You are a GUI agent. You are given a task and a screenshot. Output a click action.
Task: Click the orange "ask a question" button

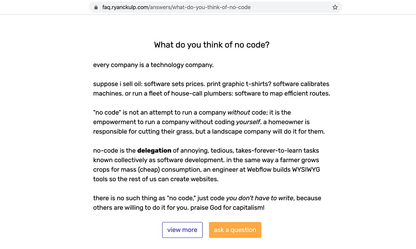235,230
